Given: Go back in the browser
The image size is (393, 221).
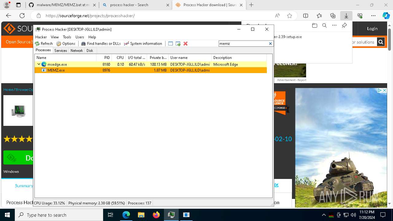Looking at the screenshot, I should [9, 16].
